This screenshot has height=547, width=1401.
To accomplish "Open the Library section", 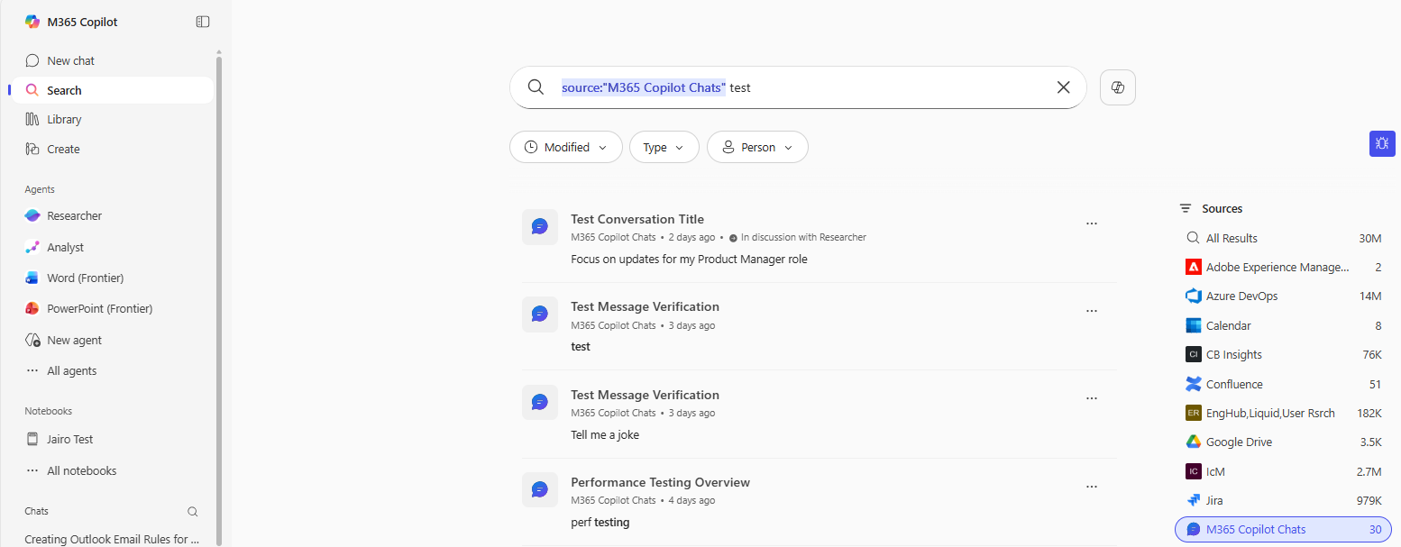I will (x=113, y=119).
